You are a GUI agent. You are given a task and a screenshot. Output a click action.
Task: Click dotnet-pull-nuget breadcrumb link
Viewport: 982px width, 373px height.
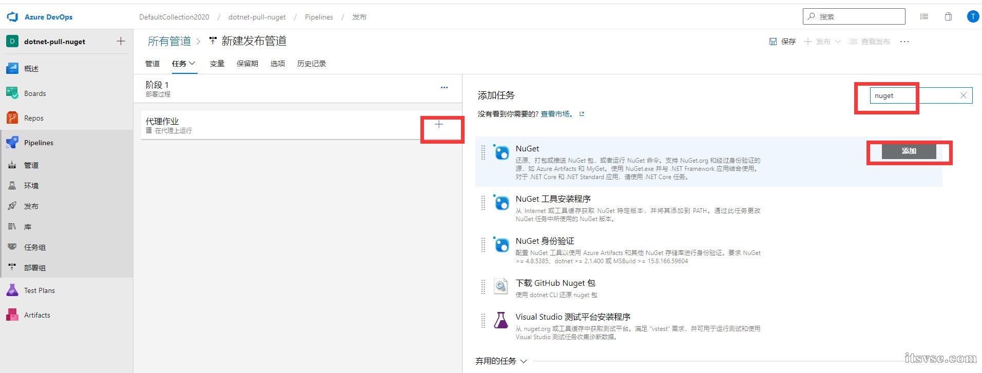[257, 17]
